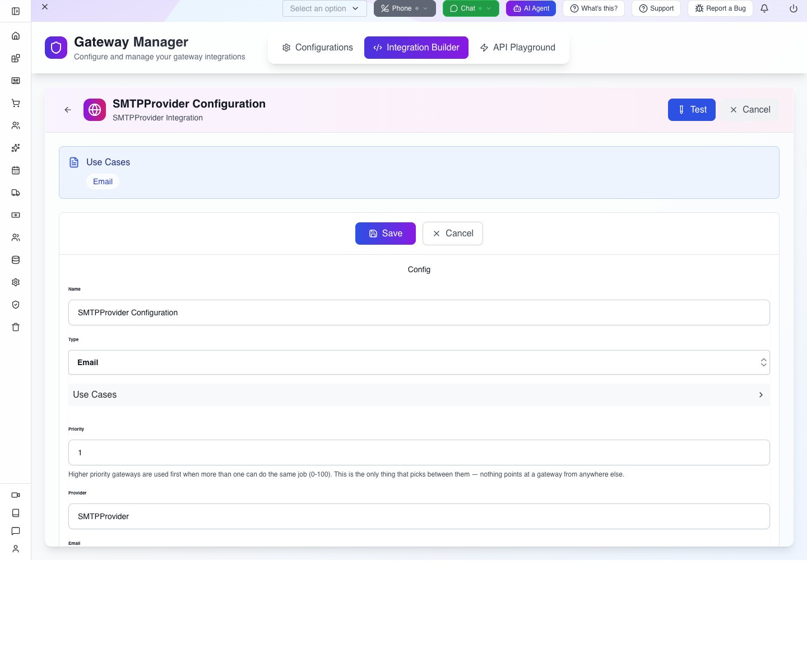Open the database sidebar icon

pos(16,260)
